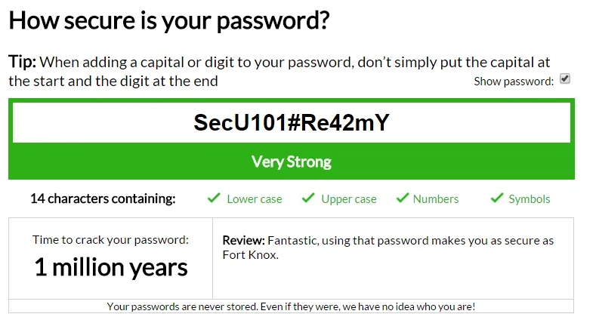This screenshot has height=320, width=596.
Task: Click the 1 million years crack time
Action: point(111,267)
